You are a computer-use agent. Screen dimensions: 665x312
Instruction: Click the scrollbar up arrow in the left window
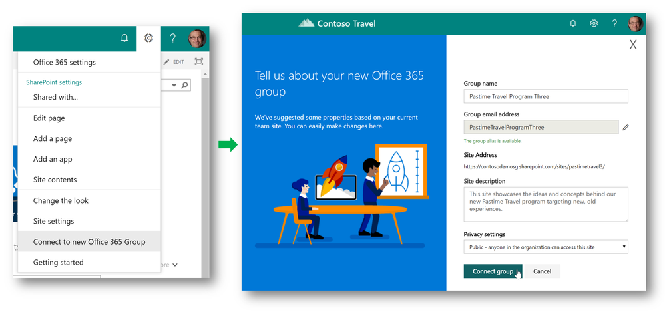coord(205,75)
